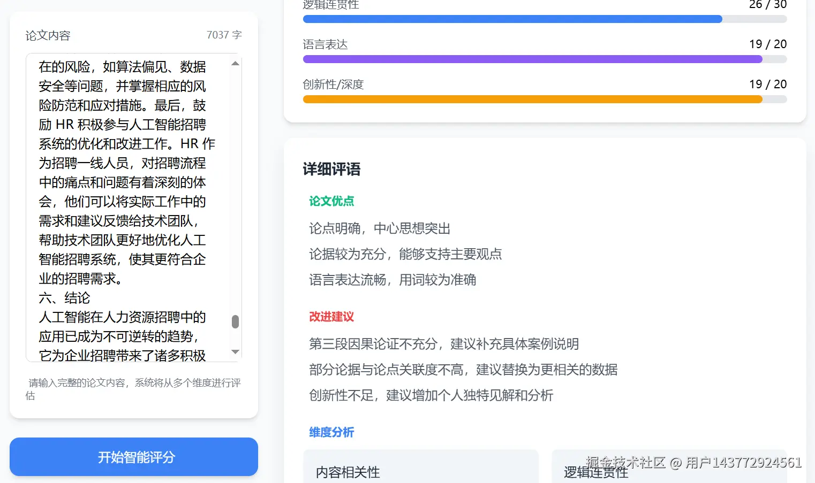The height and width of the screenshot is (483, 815).
Task: Click the 详细评语 section title
Action: pos(331,170)
